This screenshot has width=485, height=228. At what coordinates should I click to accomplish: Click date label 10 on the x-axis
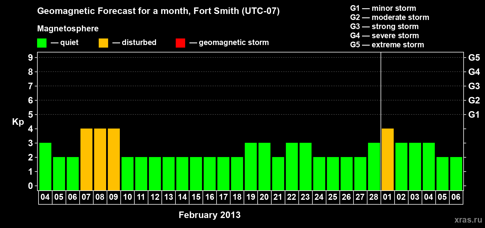[128, 197]
